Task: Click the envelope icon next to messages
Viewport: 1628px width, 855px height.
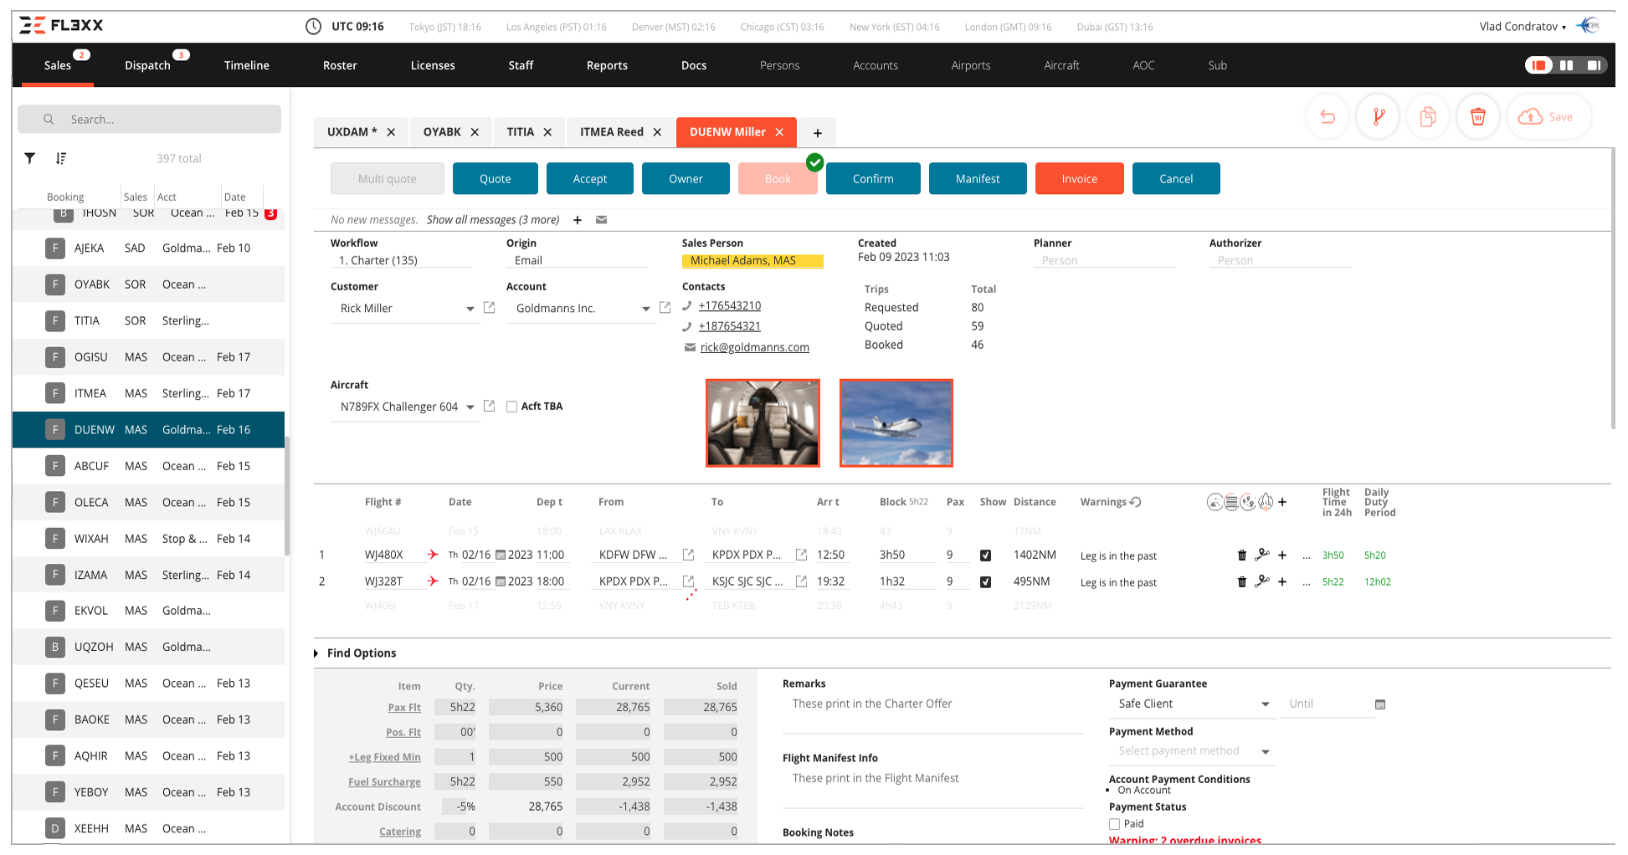Action: 601,220
